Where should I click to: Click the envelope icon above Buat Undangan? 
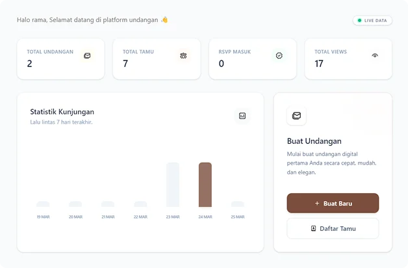pyautogui.click(x=296, y=116)
